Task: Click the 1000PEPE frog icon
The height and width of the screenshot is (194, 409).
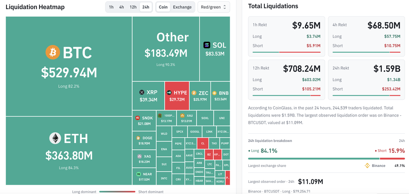Action: click(160, 115)
